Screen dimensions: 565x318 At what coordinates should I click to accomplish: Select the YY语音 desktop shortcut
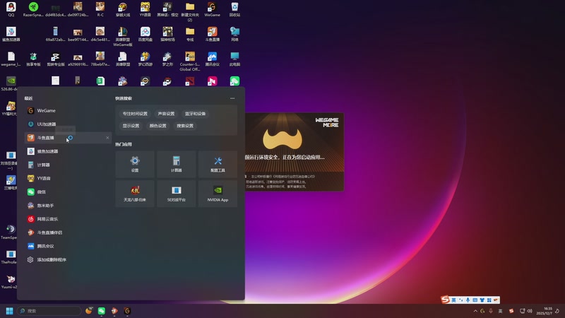pyautogui.click(x=145, y=9)
